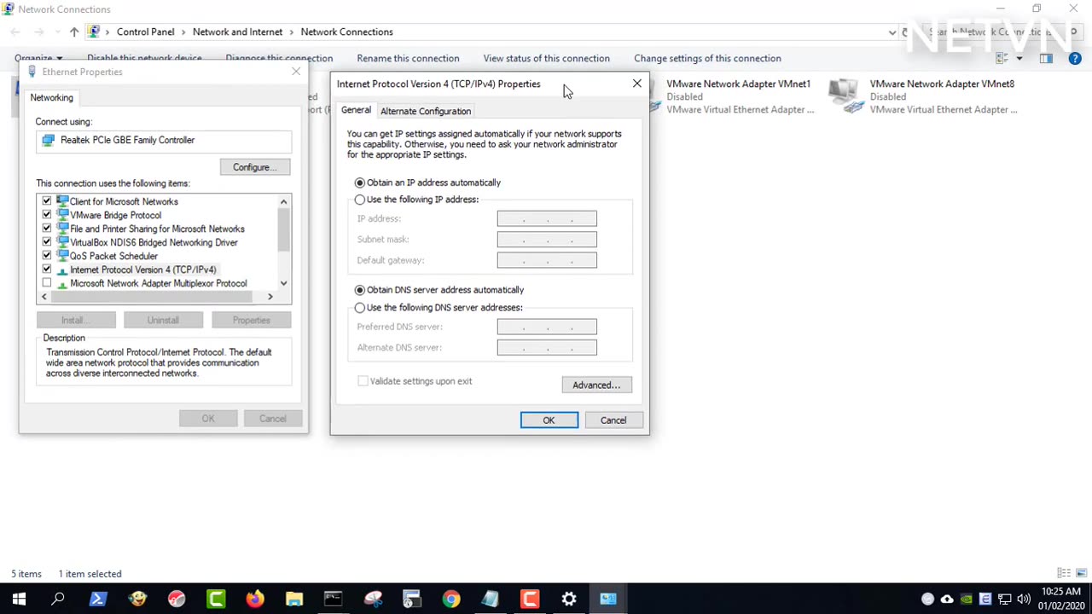This screenshot has height=614, width=1092.
Task: Click the connection items list scroll-down arrow
Action: [283, 283]
